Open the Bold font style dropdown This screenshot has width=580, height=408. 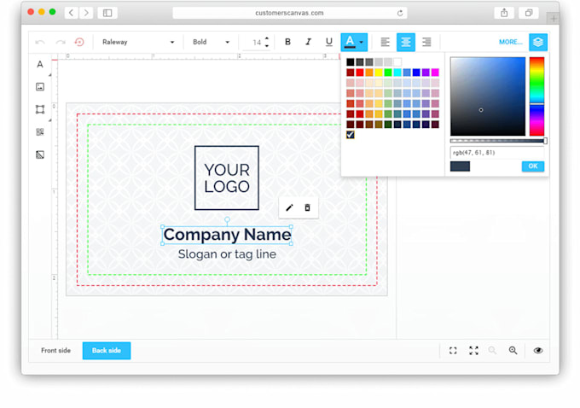(211, 42)
